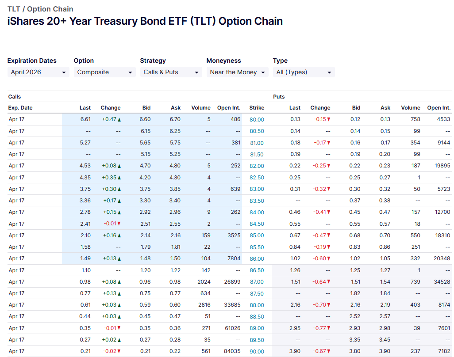Screen dimensions: 454x357
Task: Click strike 87.50 link
Action: 257,293
